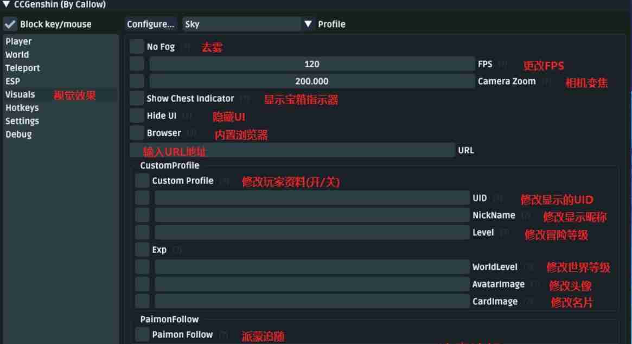This screenshot has height=344, width=632.
Task: Enable the No Fog checkbox
Action: tap(137, 47)
